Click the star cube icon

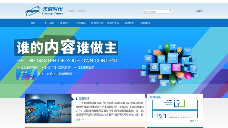[x=167, y=46]
